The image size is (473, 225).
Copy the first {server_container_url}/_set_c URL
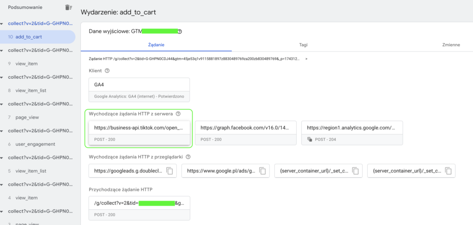point(355,171)
